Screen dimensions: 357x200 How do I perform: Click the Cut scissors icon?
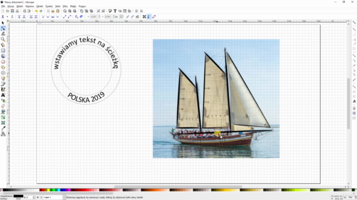53,11
